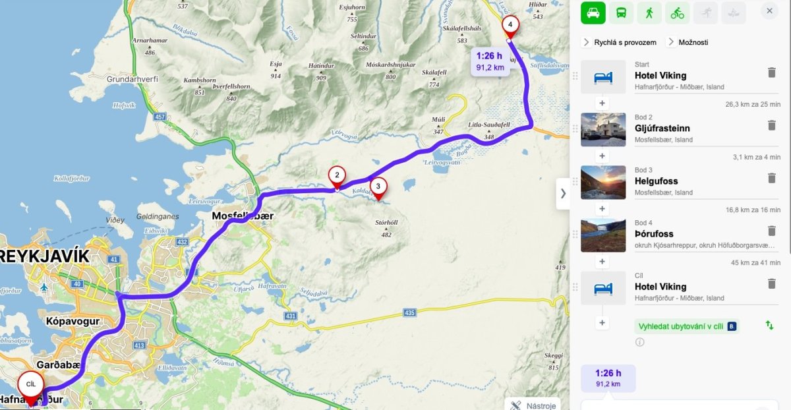Image resolution: width=791 pixels, height=410 pixels.
Task: Remove Helgufoss stop via trash icon
Action: tap(772, 178)
